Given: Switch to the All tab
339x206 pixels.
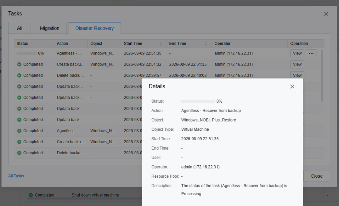Looking at the screenshot, I should tap(20, 28).
